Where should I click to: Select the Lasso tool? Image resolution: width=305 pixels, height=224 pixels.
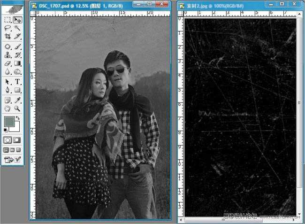[8, 28]
